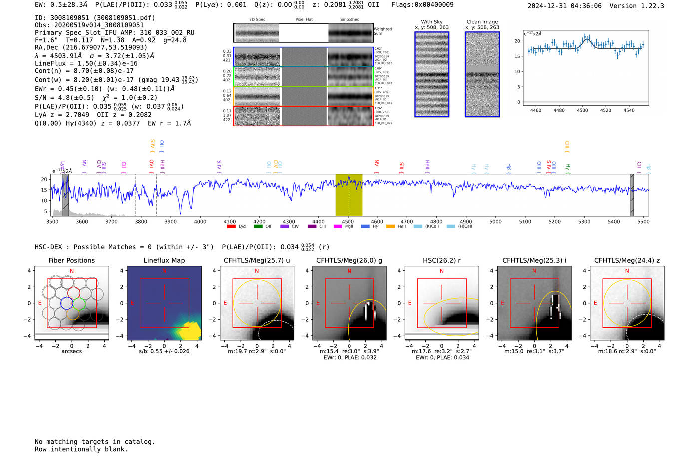The image size is (699, 476).
Task: Click the yellow peak in Lineflux Map
Action: (x=189, y=331)
